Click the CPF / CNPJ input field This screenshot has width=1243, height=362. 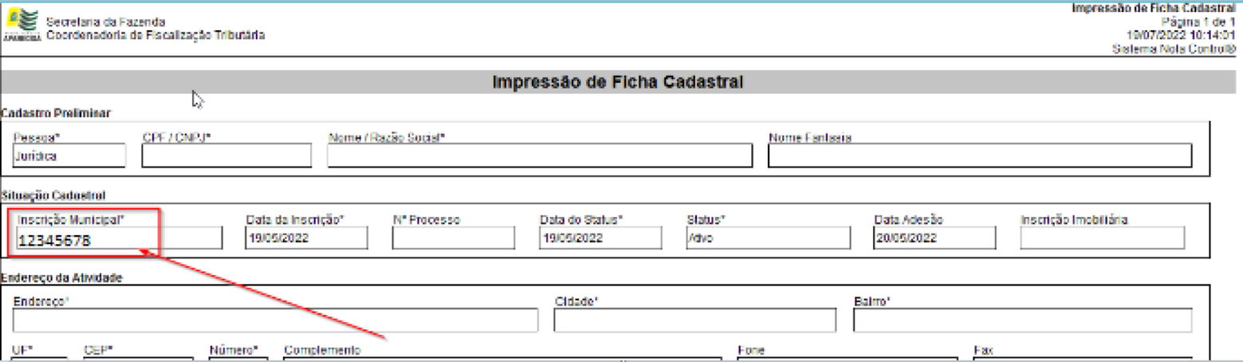pos(226,156)
